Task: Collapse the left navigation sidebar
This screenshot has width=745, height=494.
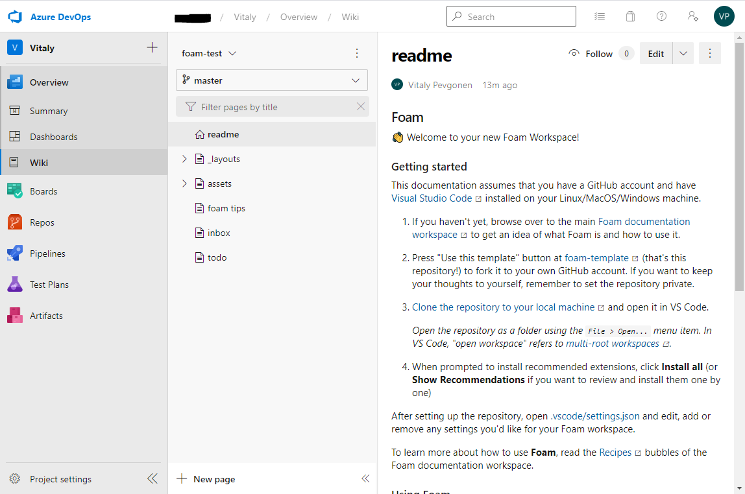Action: 153,478
